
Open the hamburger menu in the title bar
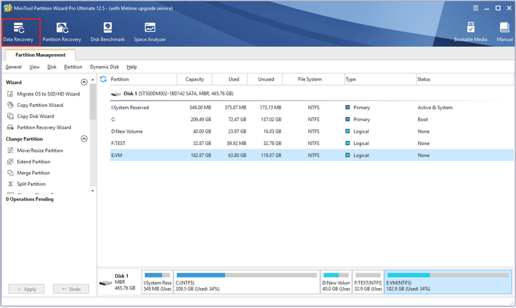pyautogui.click(x=475, y=8)
